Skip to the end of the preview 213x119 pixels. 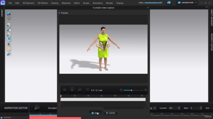tap(80, 90)
